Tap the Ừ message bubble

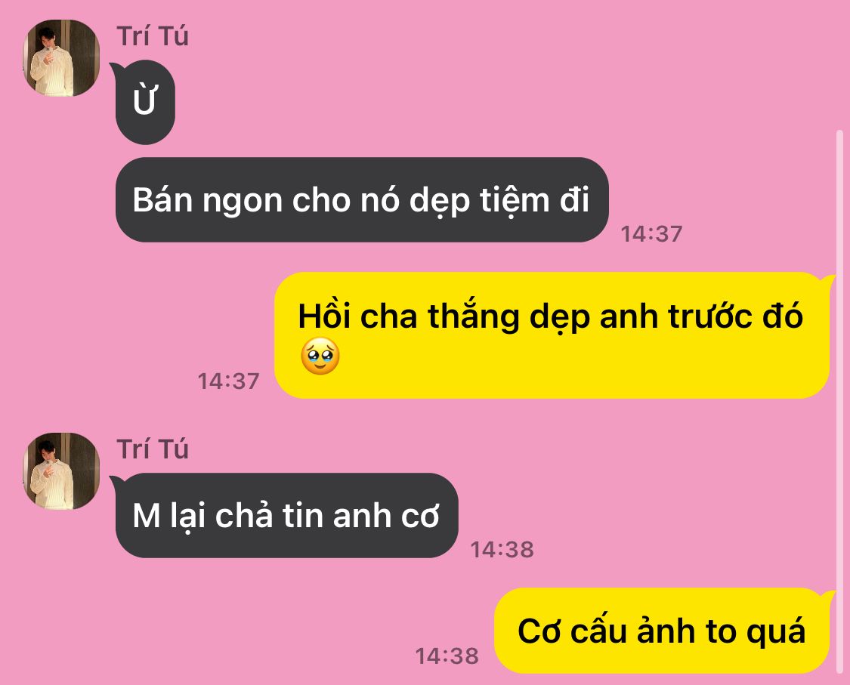(144, 103)
